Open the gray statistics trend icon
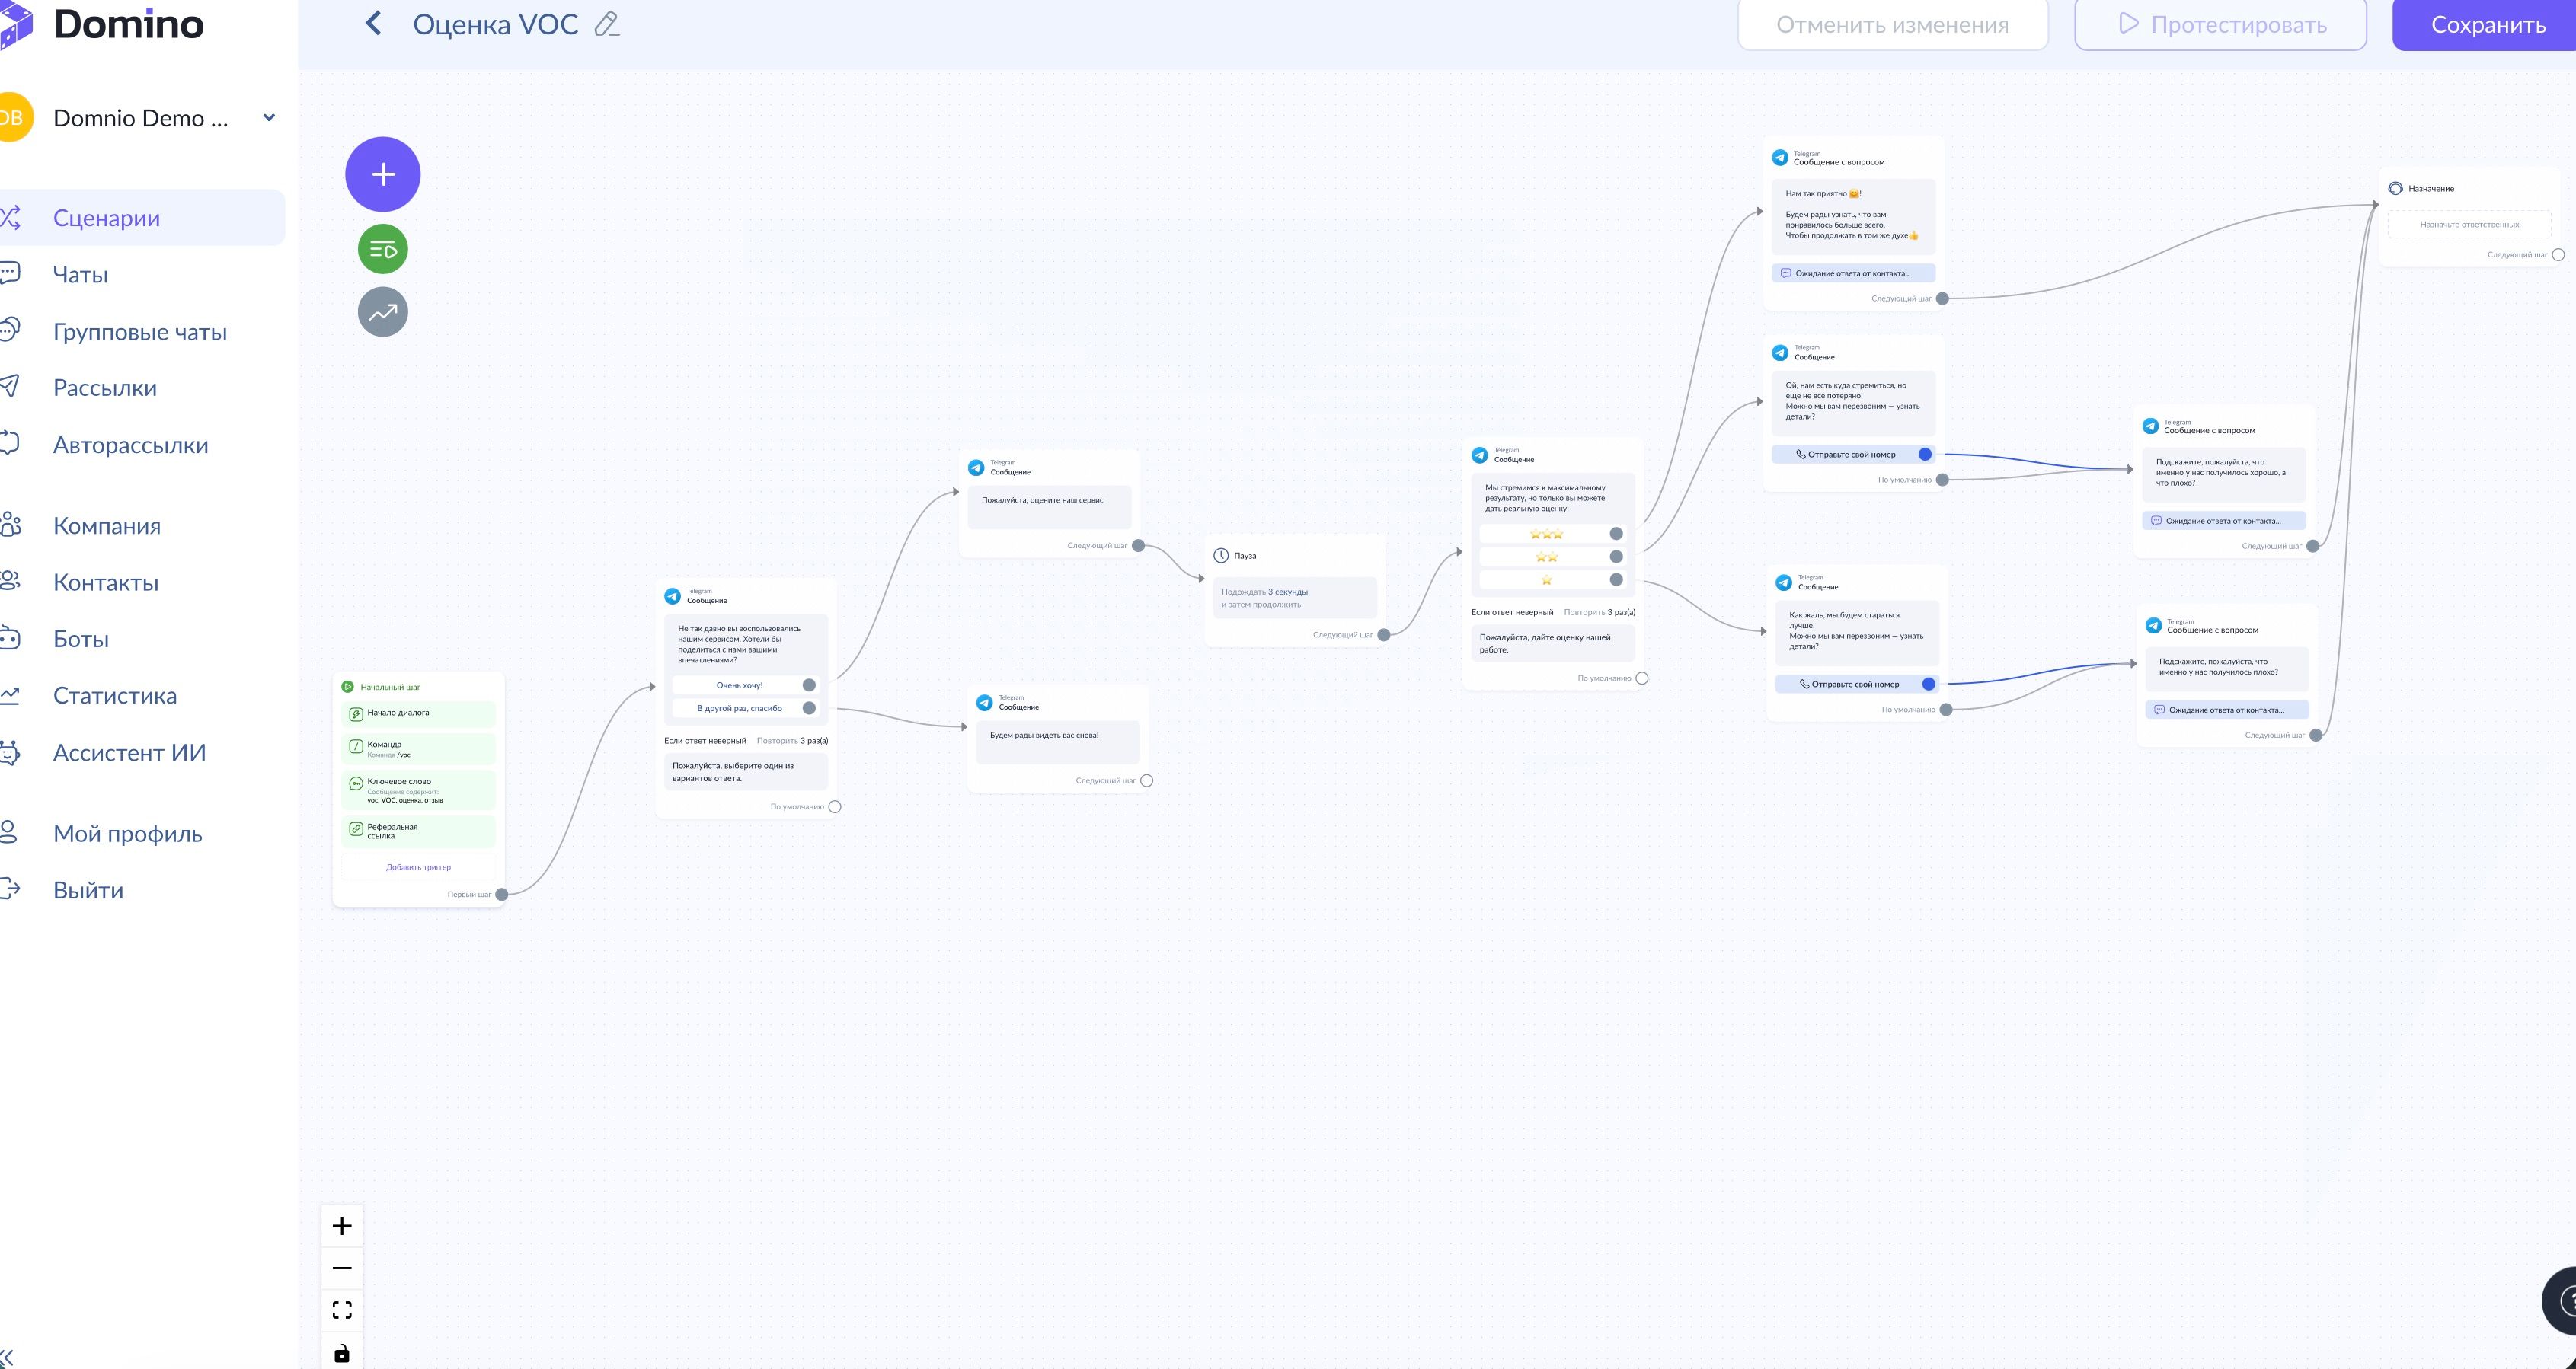 [x=383, y=312]
